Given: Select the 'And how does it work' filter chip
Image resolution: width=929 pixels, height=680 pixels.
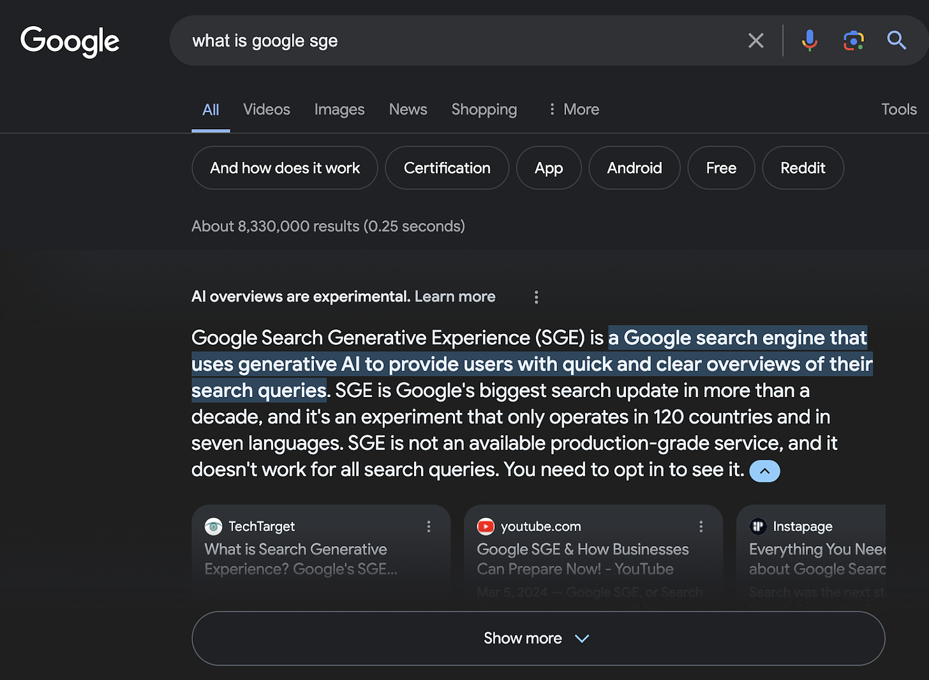Looking at the screenshot, I should coord(285,168).
